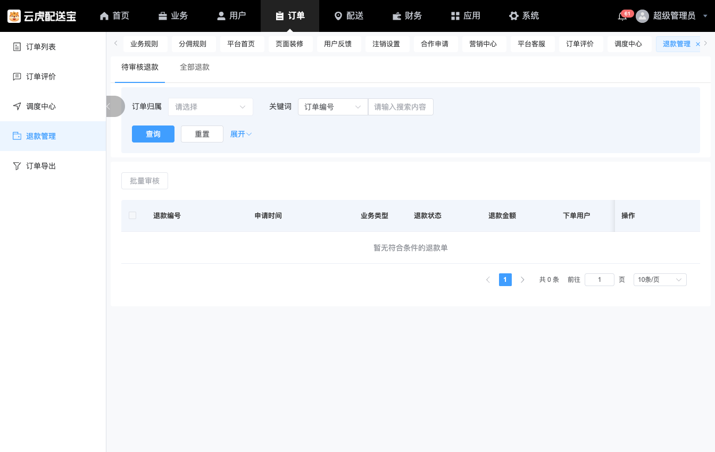Switch to the 调度中心 page tab
This screenshot has height=452, width=715.
pos(628,44)
